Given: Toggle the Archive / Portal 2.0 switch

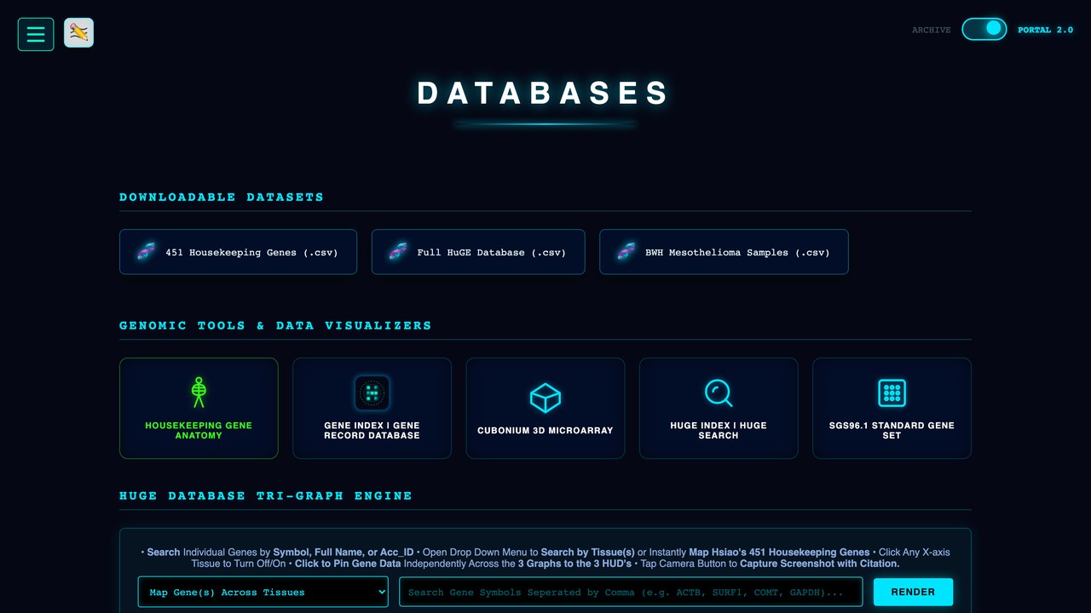Looking at the screenshot, I should coord(984,29).
